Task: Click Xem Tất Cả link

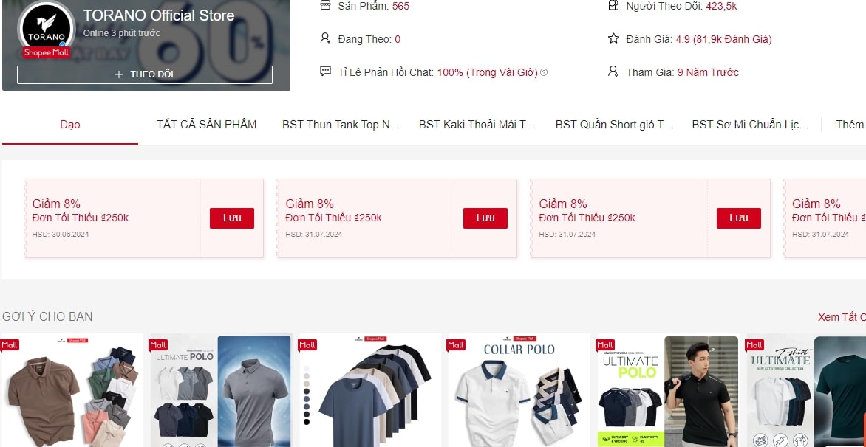Action: [x=842, y=317]
